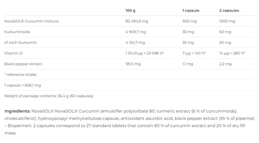The width and height of the screenshot is (259, 143).
Task: Select the 'Weight of package contents' line
Action: [49, 96]
